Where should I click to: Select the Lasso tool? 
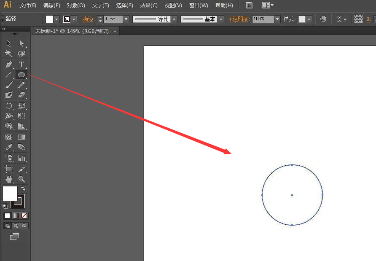tap(21, 54)
